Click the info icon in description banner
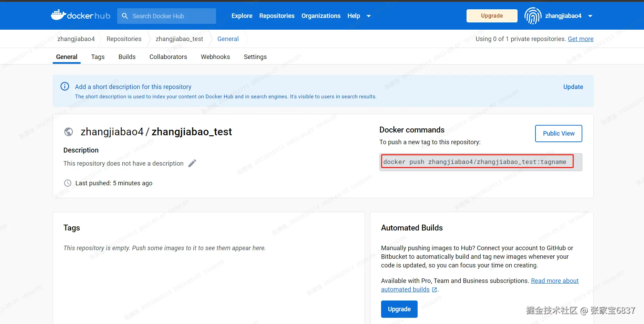 pos(65,86)
